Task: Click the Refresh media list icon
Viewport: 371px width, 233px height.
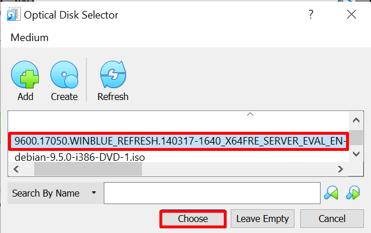Action: click(112, 75)
